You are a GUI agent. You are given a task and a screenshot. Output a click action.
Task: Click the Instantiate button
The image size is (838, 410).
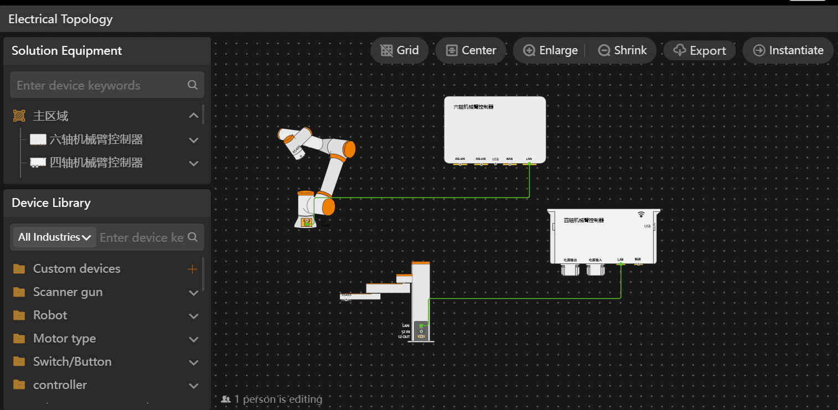tap(788, 50)
